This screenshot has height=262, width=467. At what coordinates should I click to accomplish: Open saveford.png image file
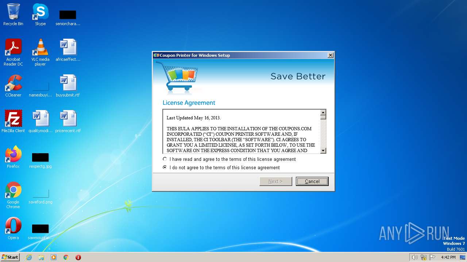click(x=40, y=196)
